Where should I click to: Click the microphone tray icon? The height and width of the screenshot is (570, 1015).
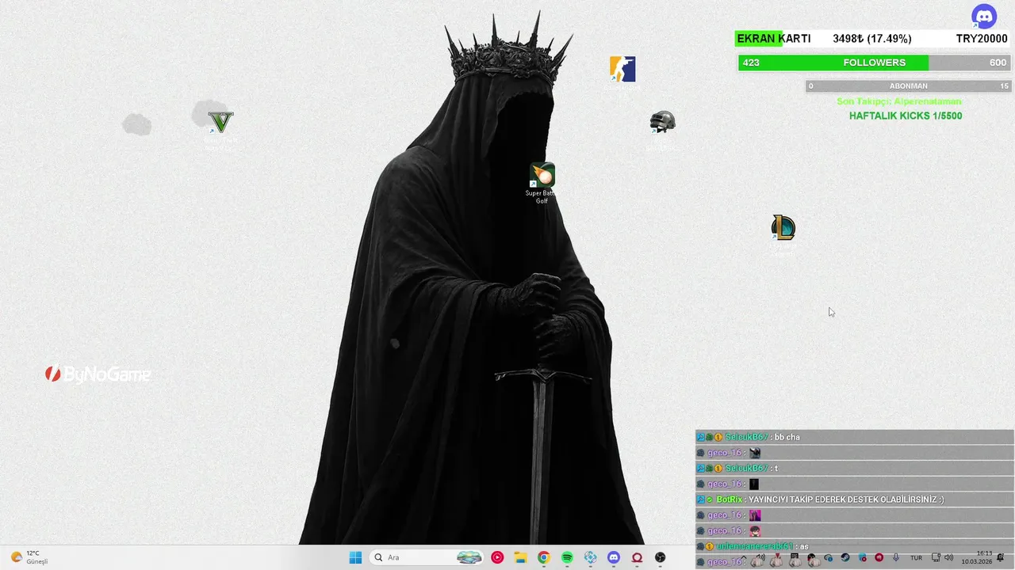click(896, 557)
